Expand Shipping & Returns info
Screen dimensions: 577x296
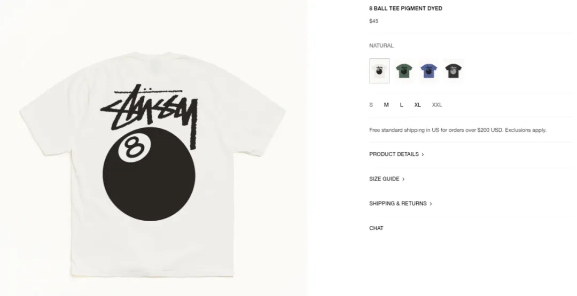(401, 204)
